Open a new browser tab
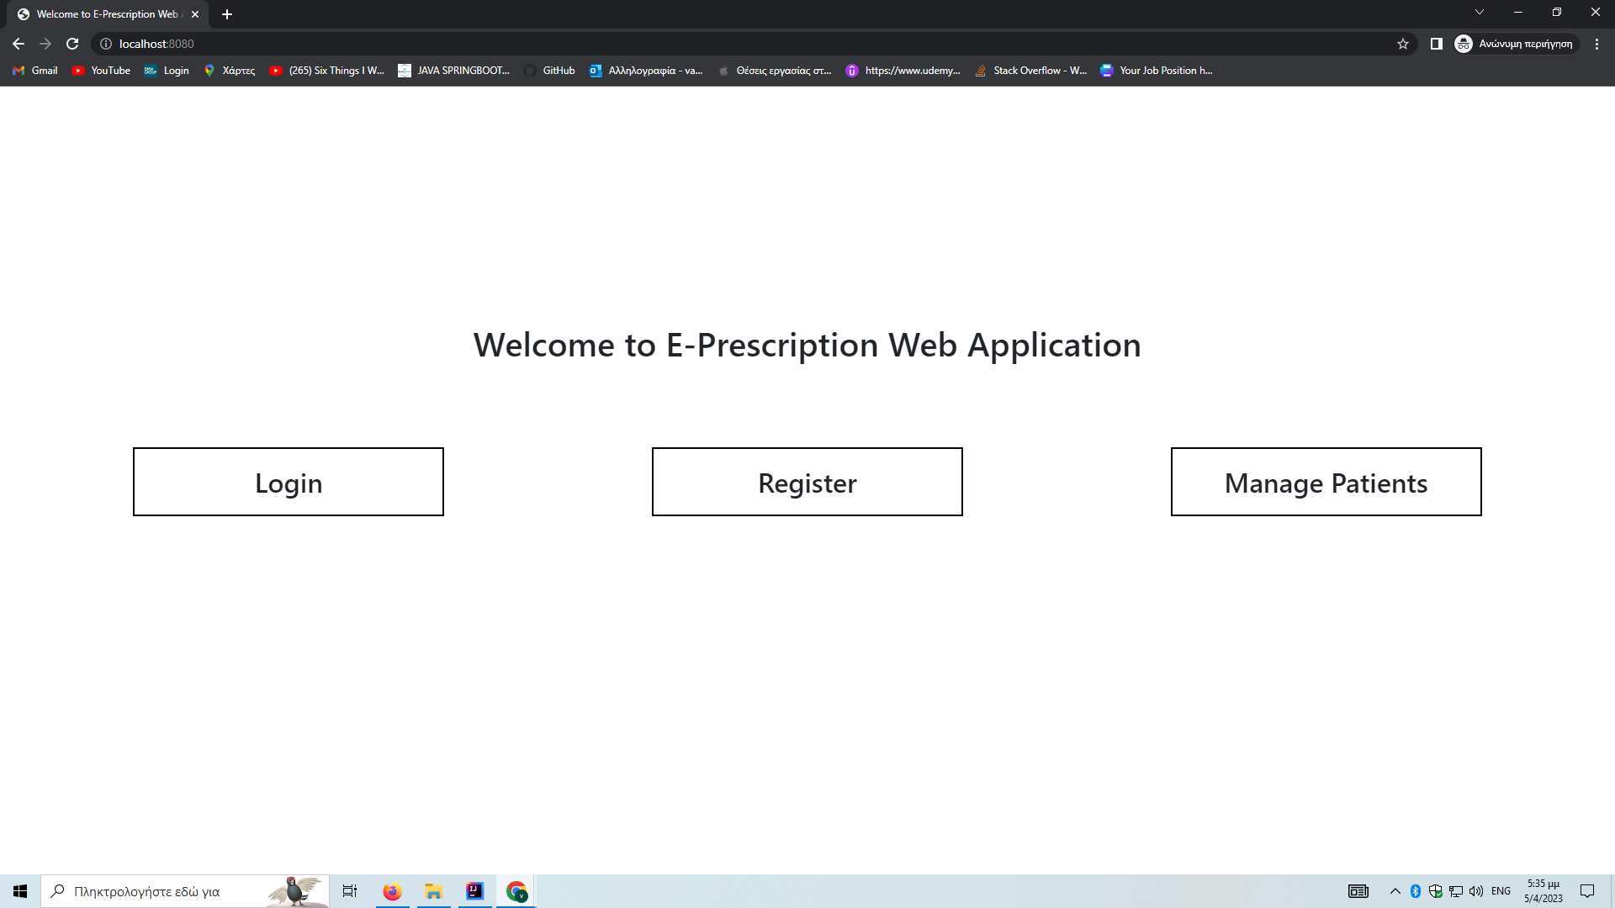Screen dimensions: 1615x908 (226, 13)
